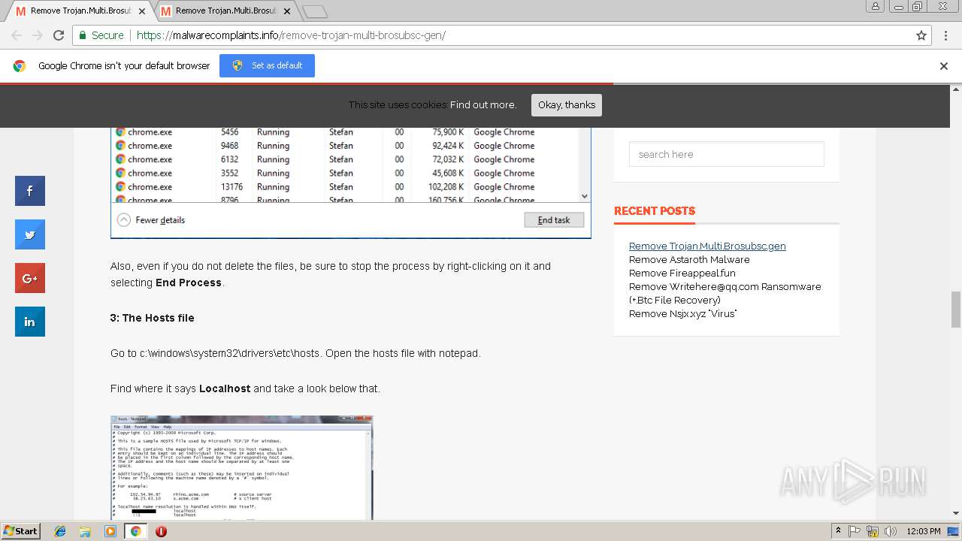The image size is (962, 541).
Task: Select chrome.exe row with PID 3552
Action: pos(345,173)
